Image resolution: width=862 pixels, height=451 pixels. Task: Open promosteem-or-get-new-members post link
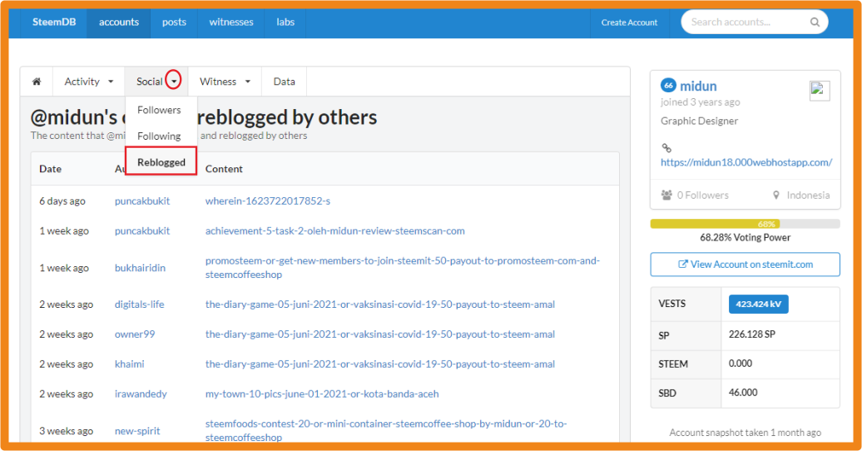click(403, 267)
